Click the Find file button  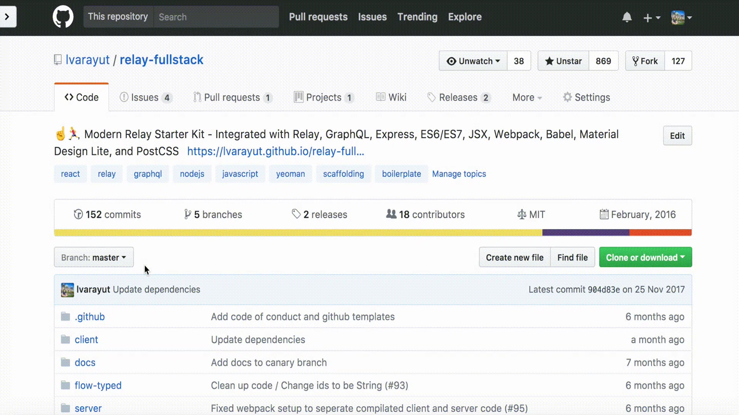tap(573, 257)
